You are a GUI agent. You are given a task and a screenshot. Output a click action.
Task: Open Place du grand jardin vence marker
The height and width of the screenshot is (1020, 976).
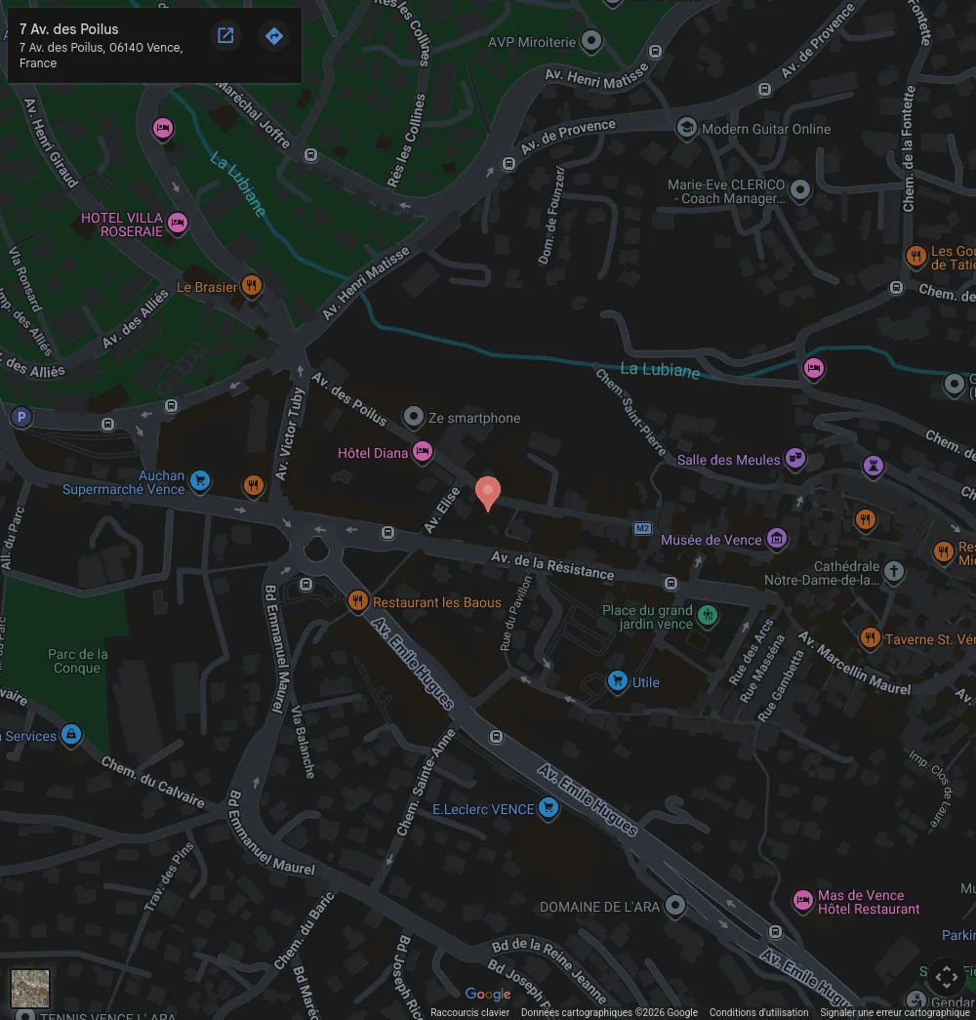708,615
